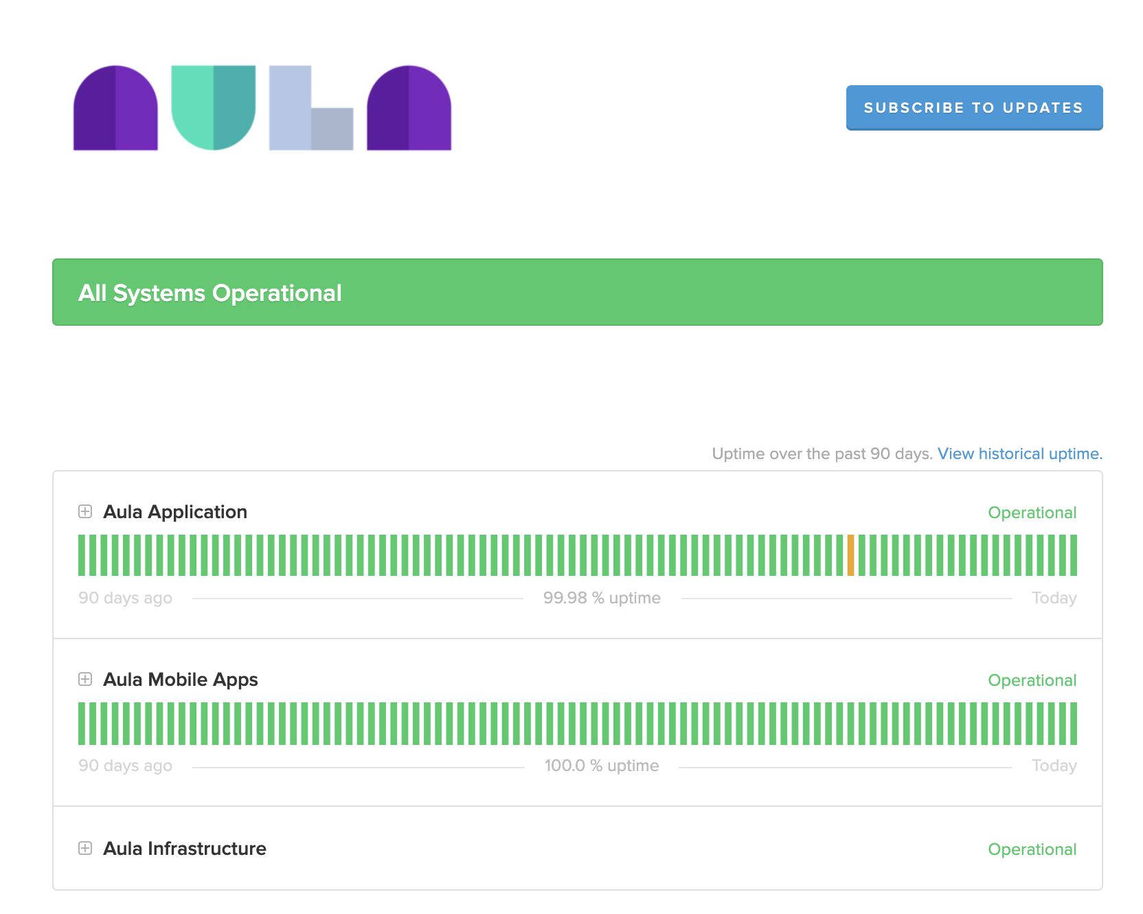Image resolution: width=1143 pixels, height=914 pixels.
Task: Click 'Today' label under Aula Application
Action: click(1054, 598)
